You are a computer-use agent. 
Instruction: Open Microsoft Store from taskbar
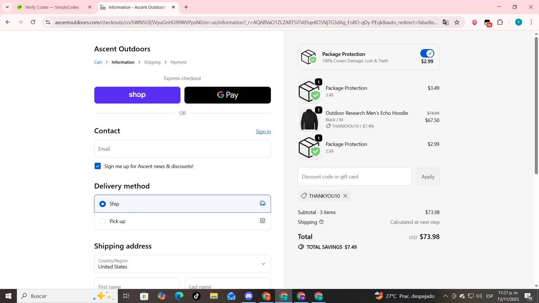tap(144, 296)
